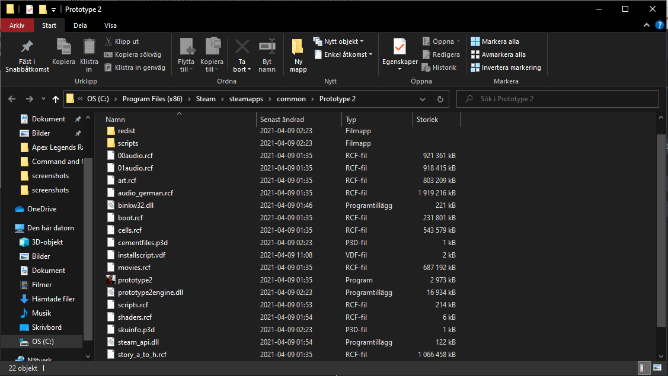Open Enkel åtkomst dropdown
This screenshot has height=376, width=668.
pyautogui.click(x=343, y=54)
